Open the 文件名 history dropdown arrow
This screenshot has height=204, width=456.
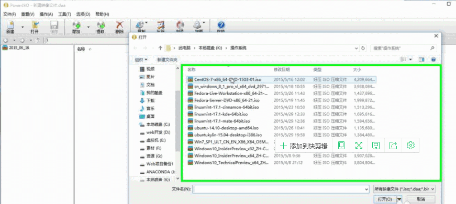click(366, 189)
